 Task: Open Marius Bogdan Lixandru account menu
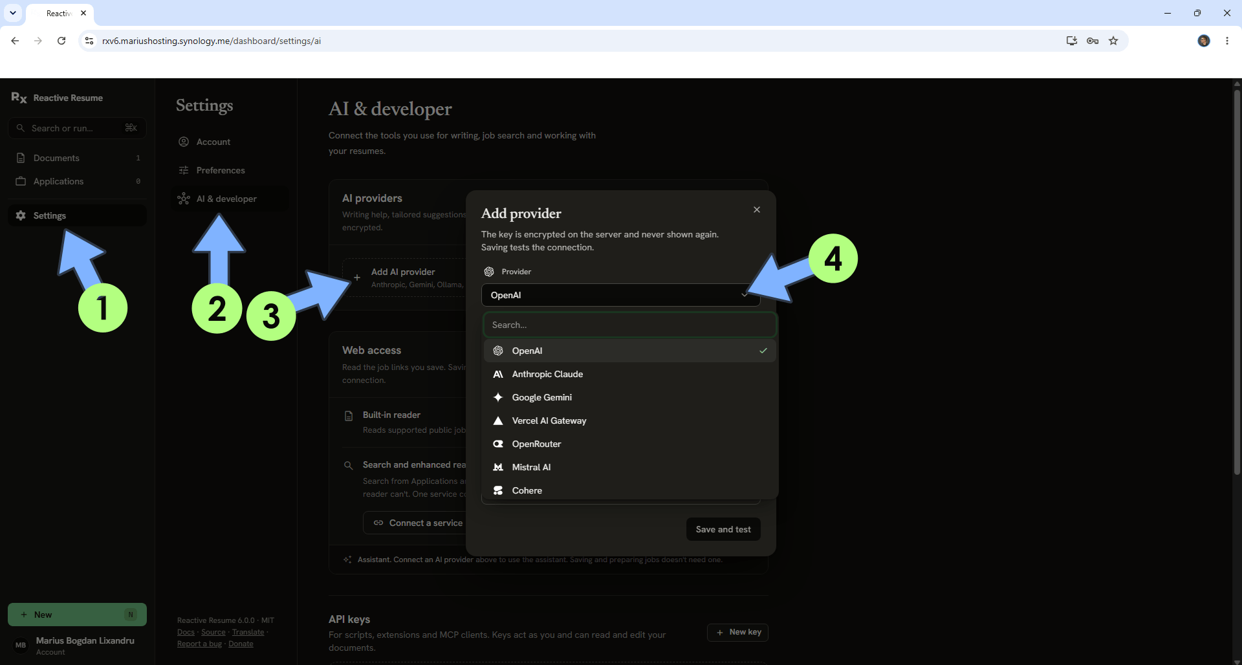(77, 645)
